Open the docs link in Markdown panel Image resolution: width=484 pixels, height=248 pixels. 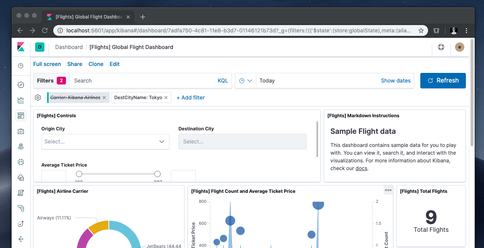(x=361, y=168)
